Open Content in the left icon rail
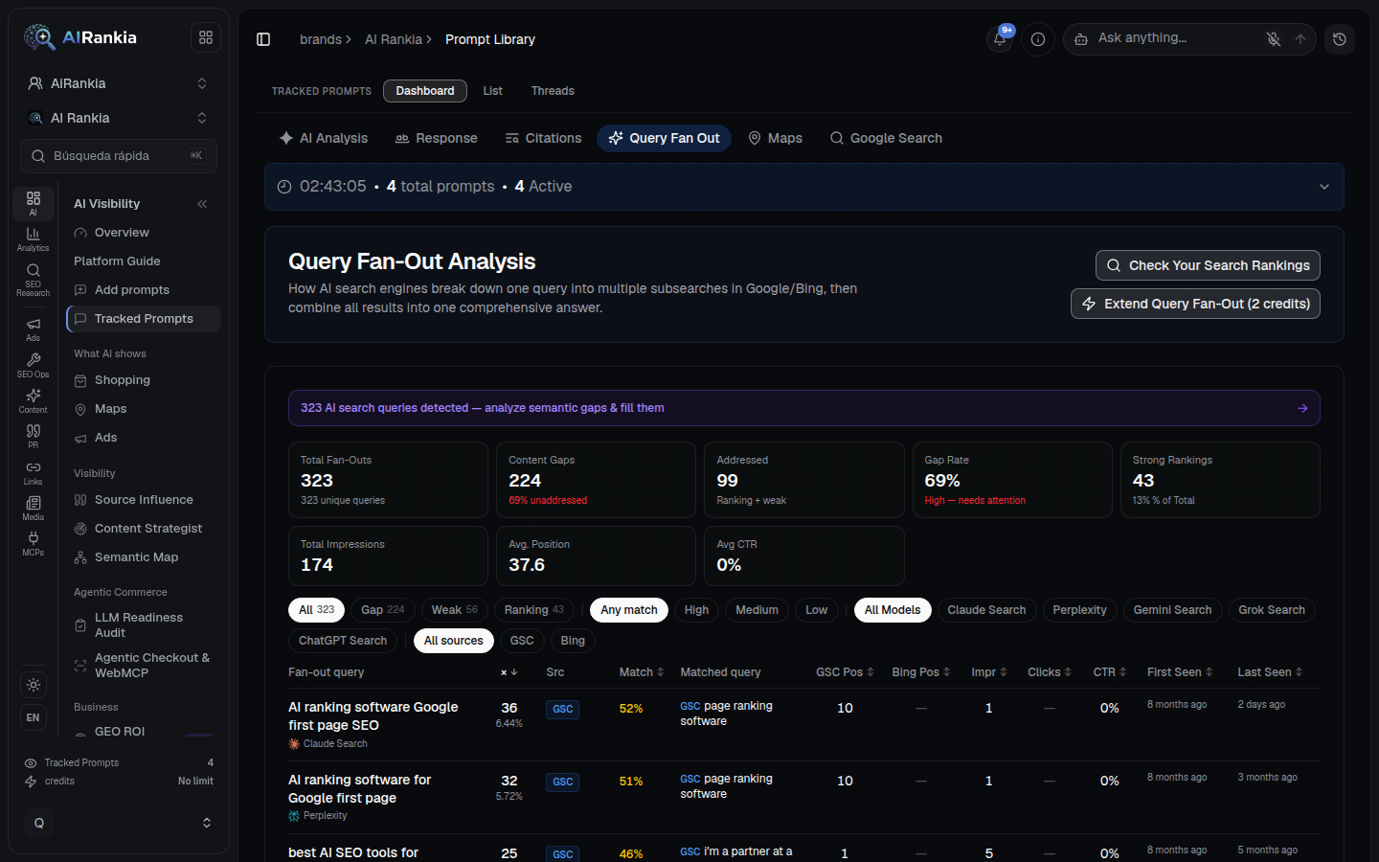Image resolution: width=1379 pixels, height=862 pixels. pos(33,401)
